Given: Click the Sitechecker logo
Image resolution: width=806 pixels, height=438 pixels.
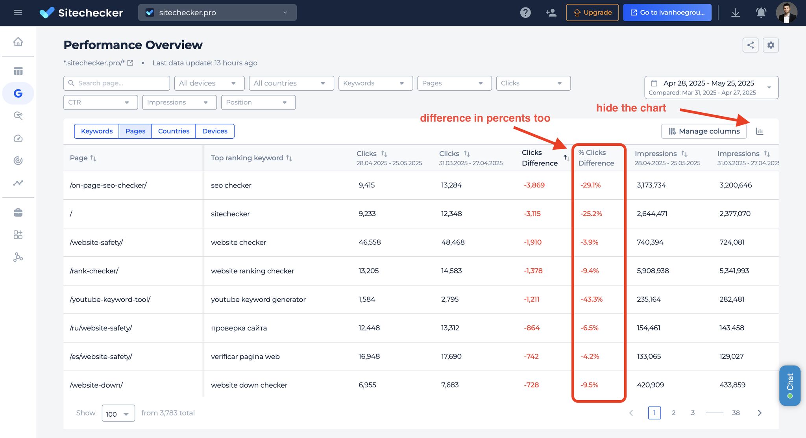Looking at the screenshot, I should click(81, 13).
